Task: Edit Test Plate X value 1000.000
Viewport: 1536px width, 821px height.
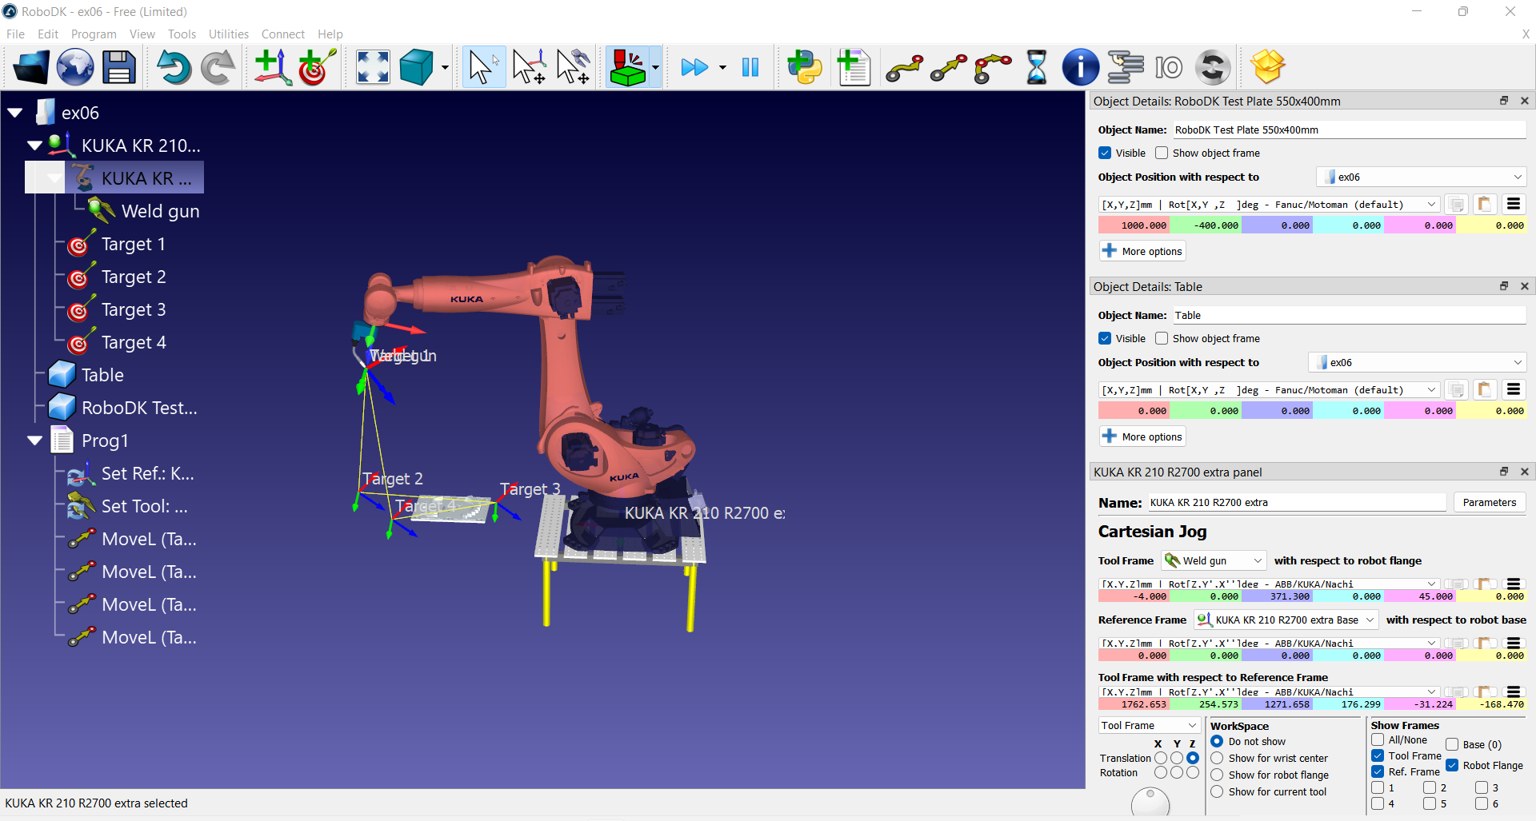Action: (x=1134, y=225)
